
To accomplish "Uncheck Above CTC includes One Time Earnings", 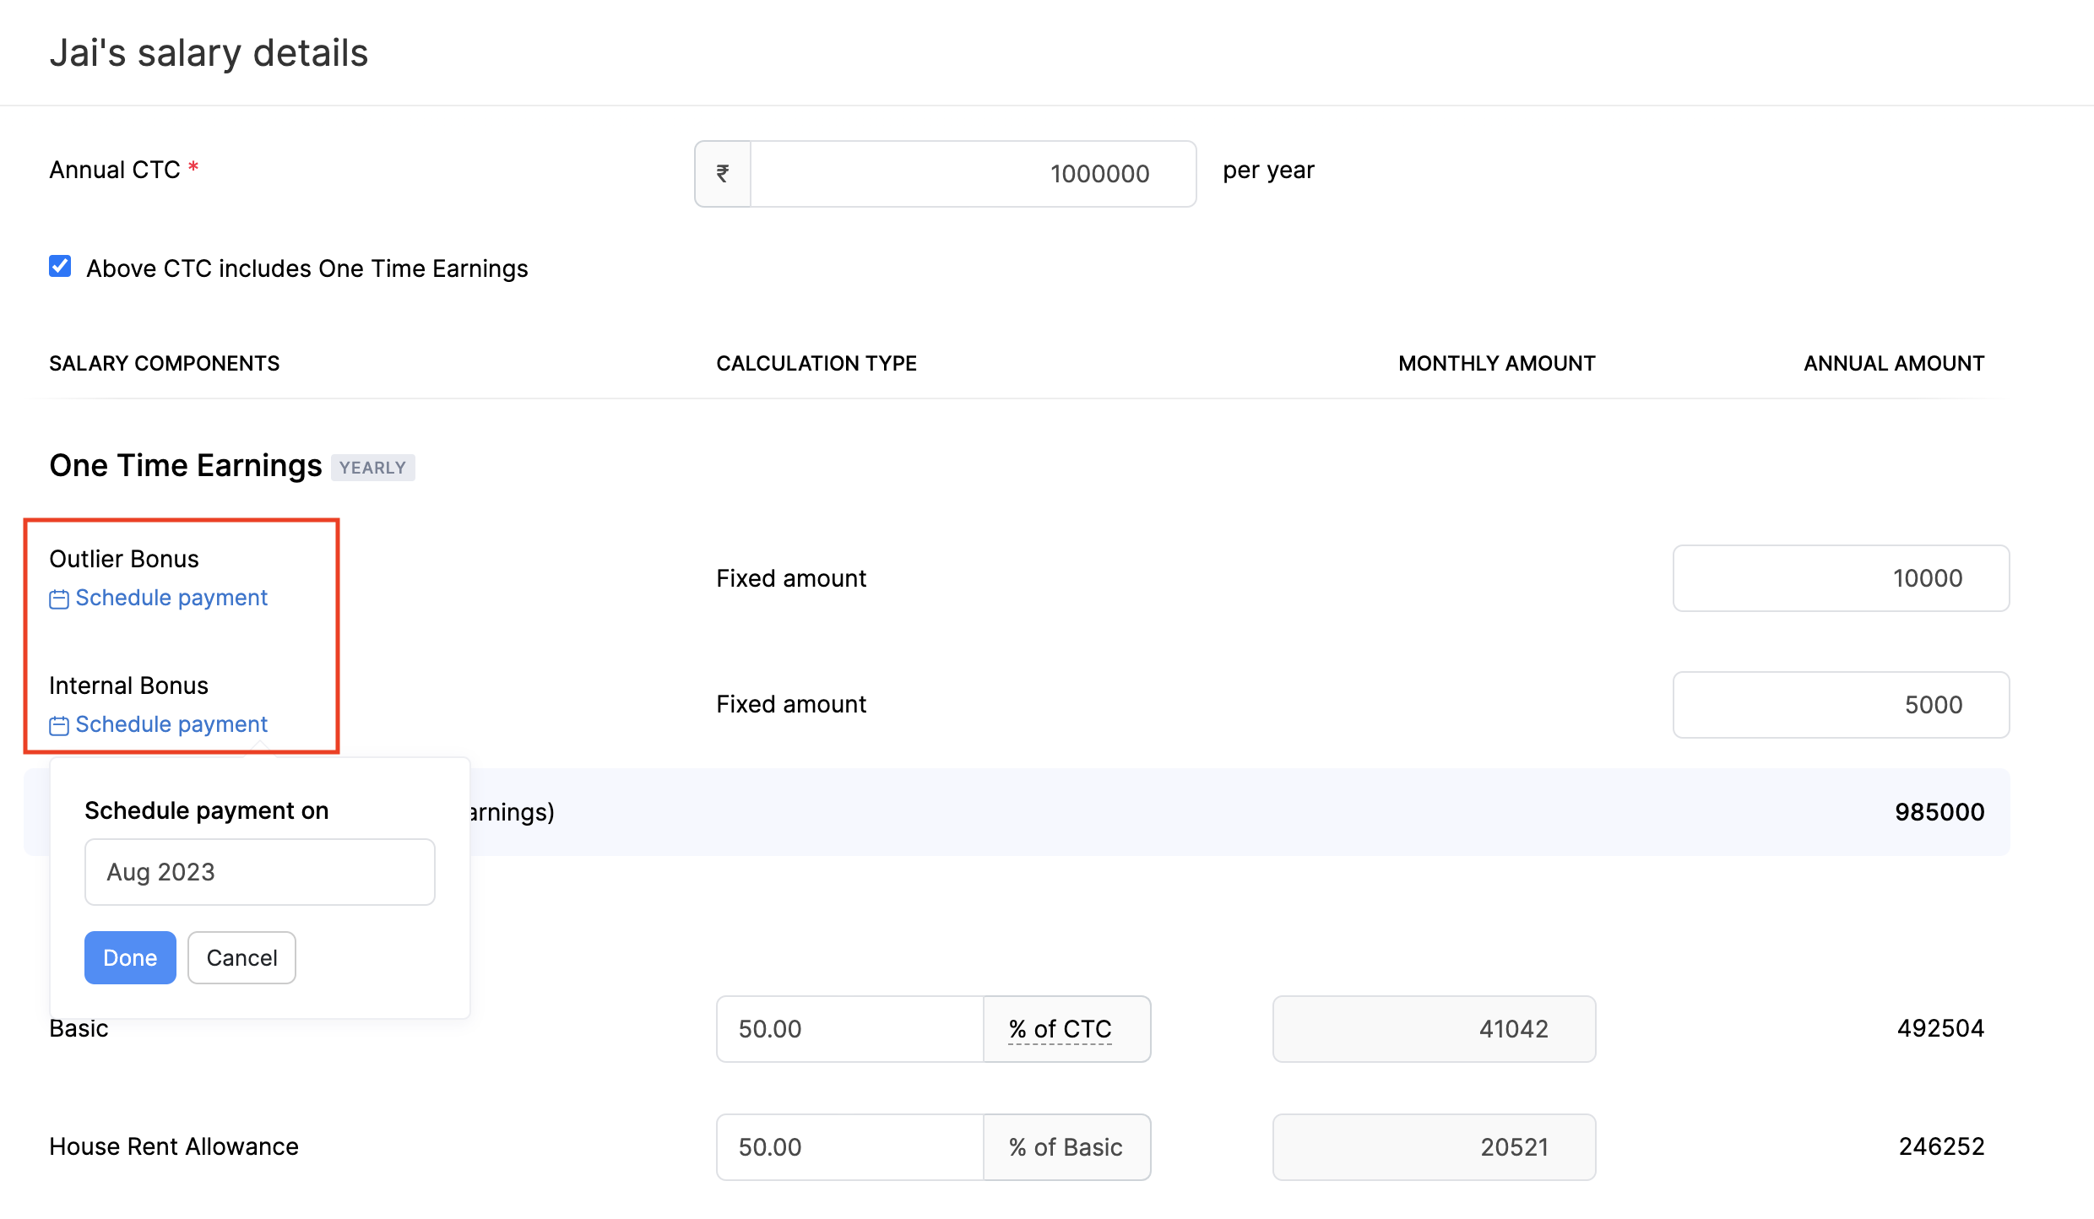I will pyautogui.click(x=60, y=267).
